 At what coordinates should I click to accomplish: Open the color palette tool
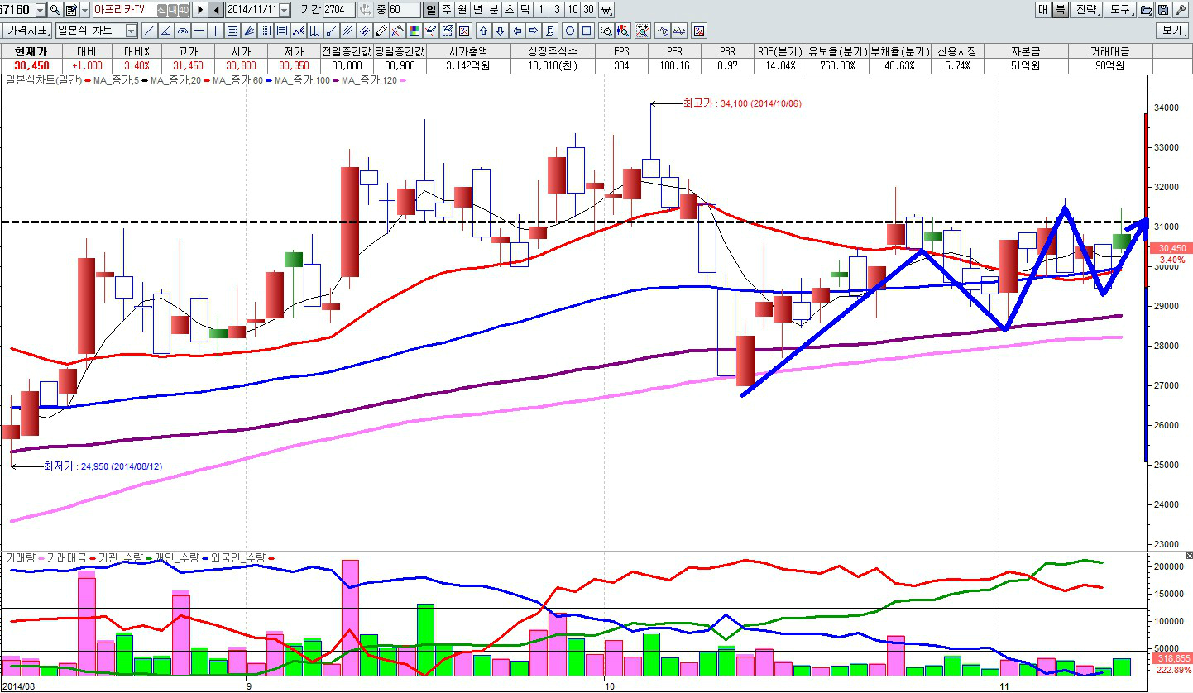tap(414, 31)
